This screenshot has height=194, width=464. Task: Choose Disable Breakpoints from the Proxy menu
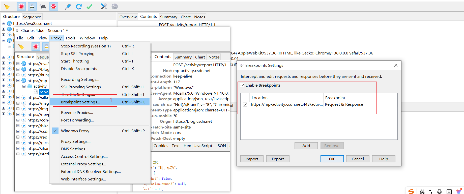coord(100,69)
